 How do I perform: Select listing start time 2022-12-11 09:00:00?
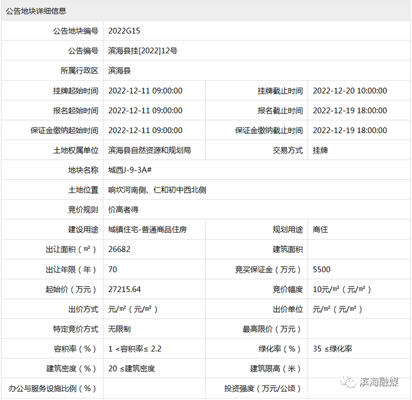pyautogui.click(x=146, y=91)
